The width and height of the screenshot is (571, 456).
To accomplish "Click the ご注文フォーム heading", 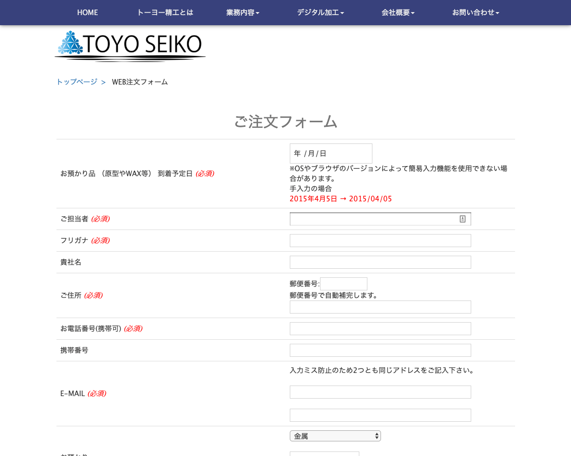I will [x=286, y=121].
